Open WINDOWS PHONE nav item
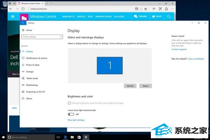The height and width of the screenshot is (140, 210). tap(103, 16)
